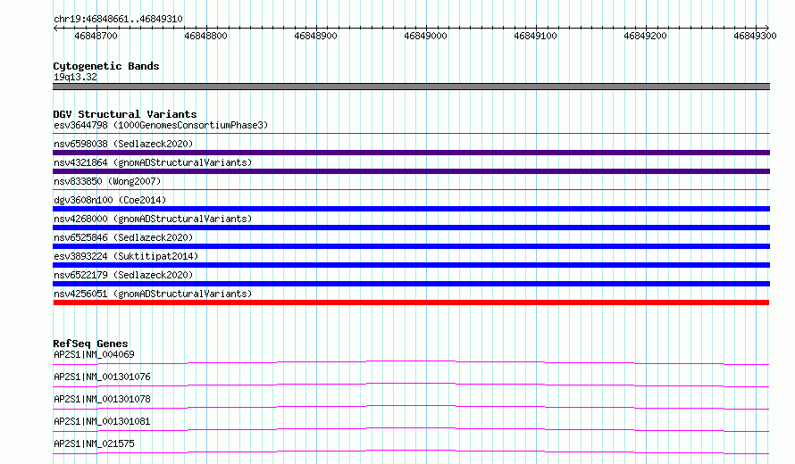
Task: Click the blue bar for nsv6522179
Action: [x=411, y=284]
